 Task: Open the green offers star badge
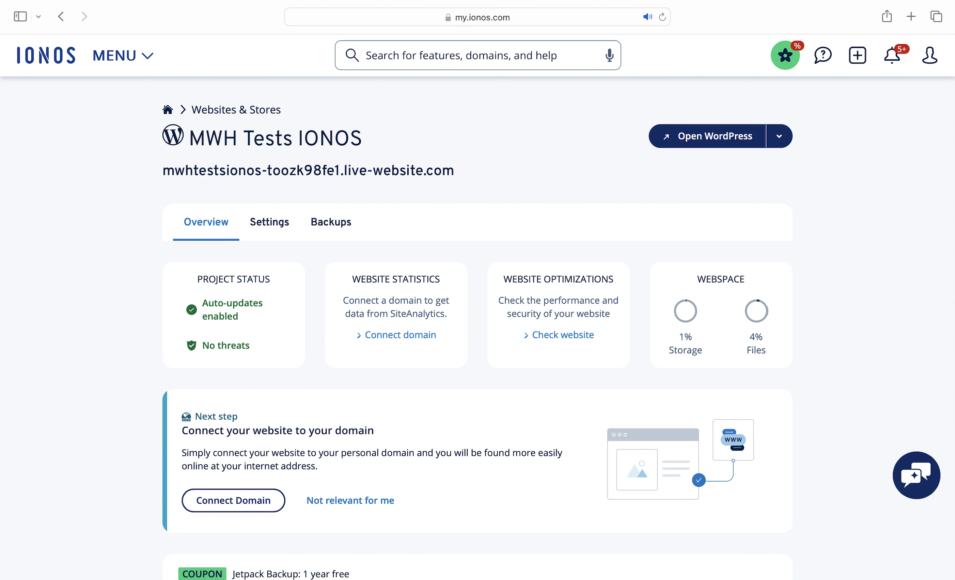click(x=785, y=55)
